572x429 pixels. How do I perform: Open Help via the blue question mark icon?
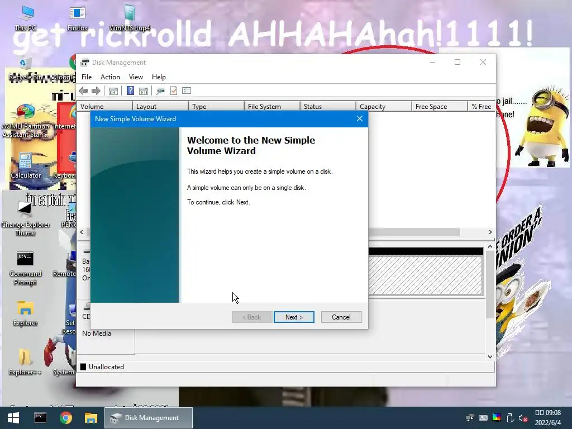tap(130, 90)
